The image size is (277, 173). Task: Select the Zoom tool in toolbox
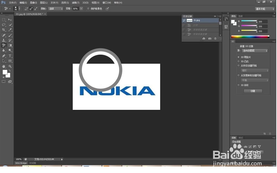[x=10, y=67]
